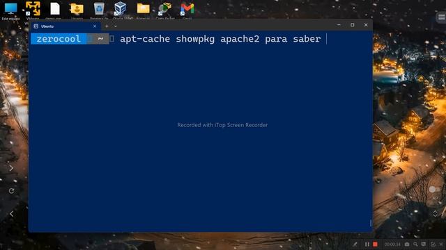Click the word showpkg in the command
This screenshot has height=250, width=446.
tap(195, 39)
